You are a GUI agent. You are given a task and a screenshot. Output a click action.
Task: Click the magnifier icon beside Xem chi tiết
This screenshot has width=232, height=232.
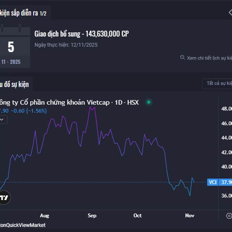pos(183,57)
